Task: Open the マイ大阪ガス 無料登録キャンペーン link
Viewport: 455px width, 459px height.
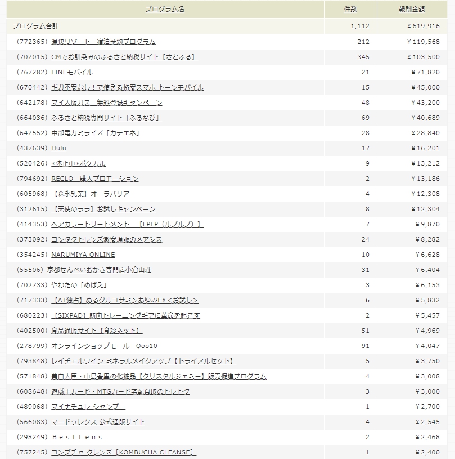Action: (x=106, y=103)
